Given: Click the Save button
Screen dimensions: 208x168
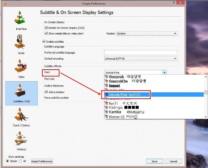Looking at the screenshot, I should pyautogui.click(x=155, y=161).
